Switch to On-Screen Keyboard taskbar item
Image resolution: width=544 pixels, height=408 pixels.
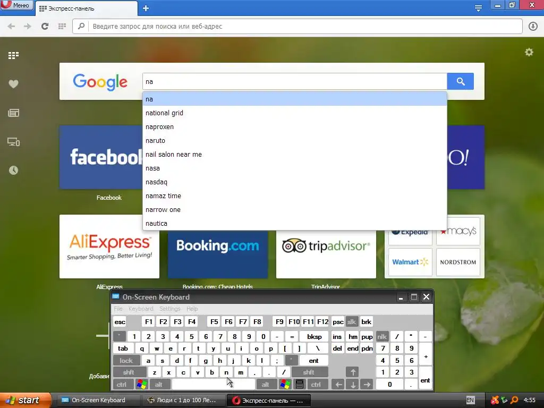[x=98, y=401]
